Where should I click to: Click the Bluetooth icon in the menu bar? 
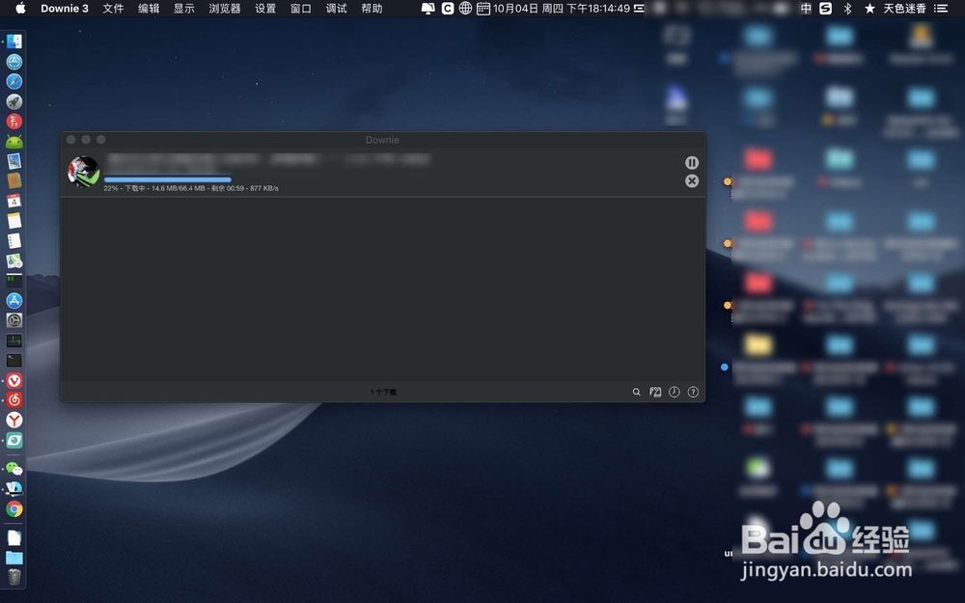847,8
